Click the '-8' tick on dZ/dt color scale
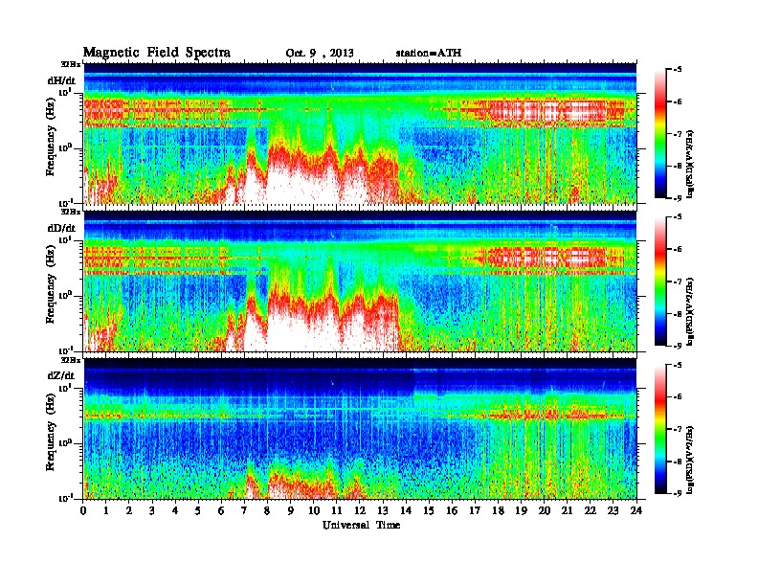Viewport: 758px width, 586px height. point(678,462)
